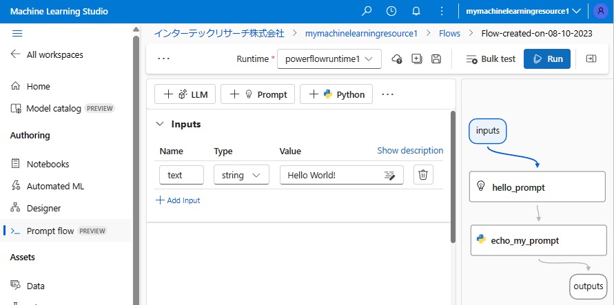The width and height of the screenshot is (614, 305).
Task: Click the clone flow plus icon
Action: [x=417, y=59]
